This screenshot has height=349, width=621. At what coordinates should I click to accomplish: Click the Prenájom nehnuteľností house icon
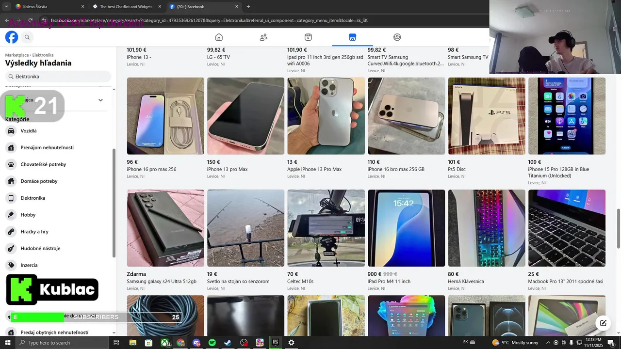tap(11, 147)
